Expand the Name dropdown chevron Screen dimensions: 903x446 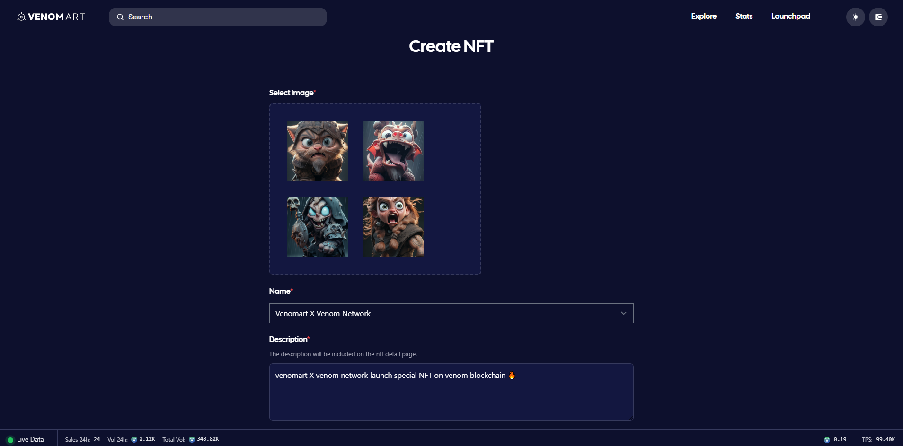click(623, 313)
